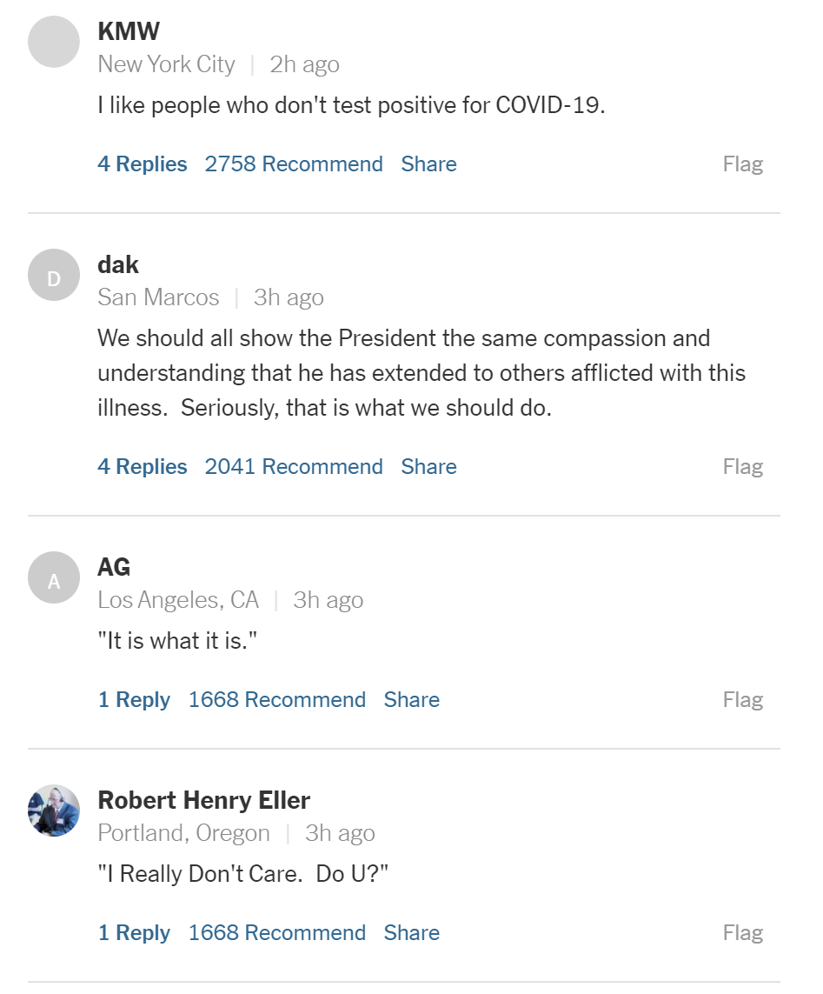Show the 4 Replies under dak's comment
Screen dimensions: 823x994
143,467
